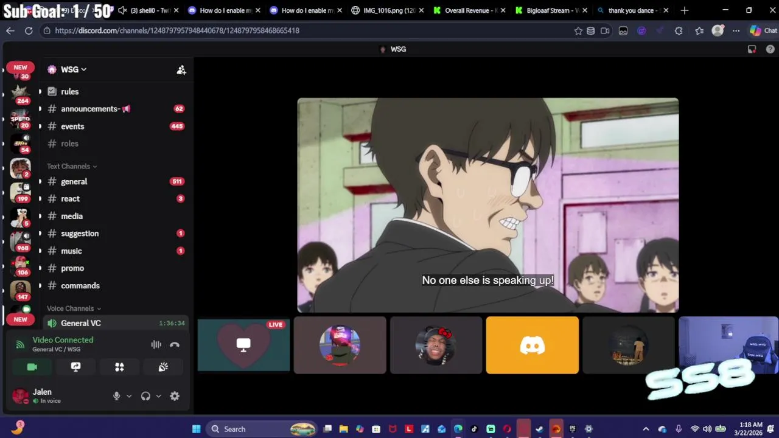The height and width of the screenshot is (438, 779).
Task: Open the pop-out icon in the call header
Action: (x=752, y=49)
